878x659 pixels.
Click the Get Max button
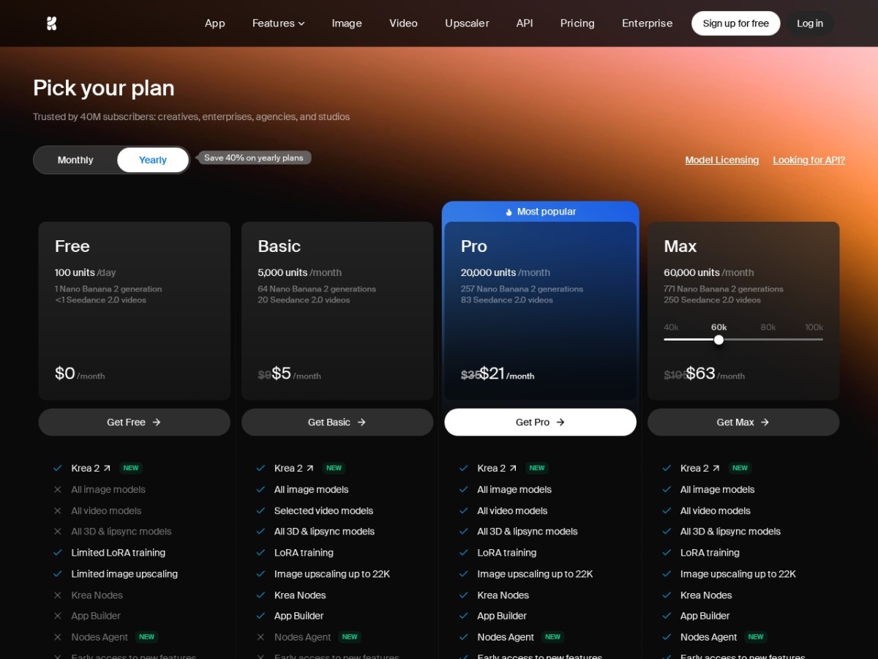point(743,422)
